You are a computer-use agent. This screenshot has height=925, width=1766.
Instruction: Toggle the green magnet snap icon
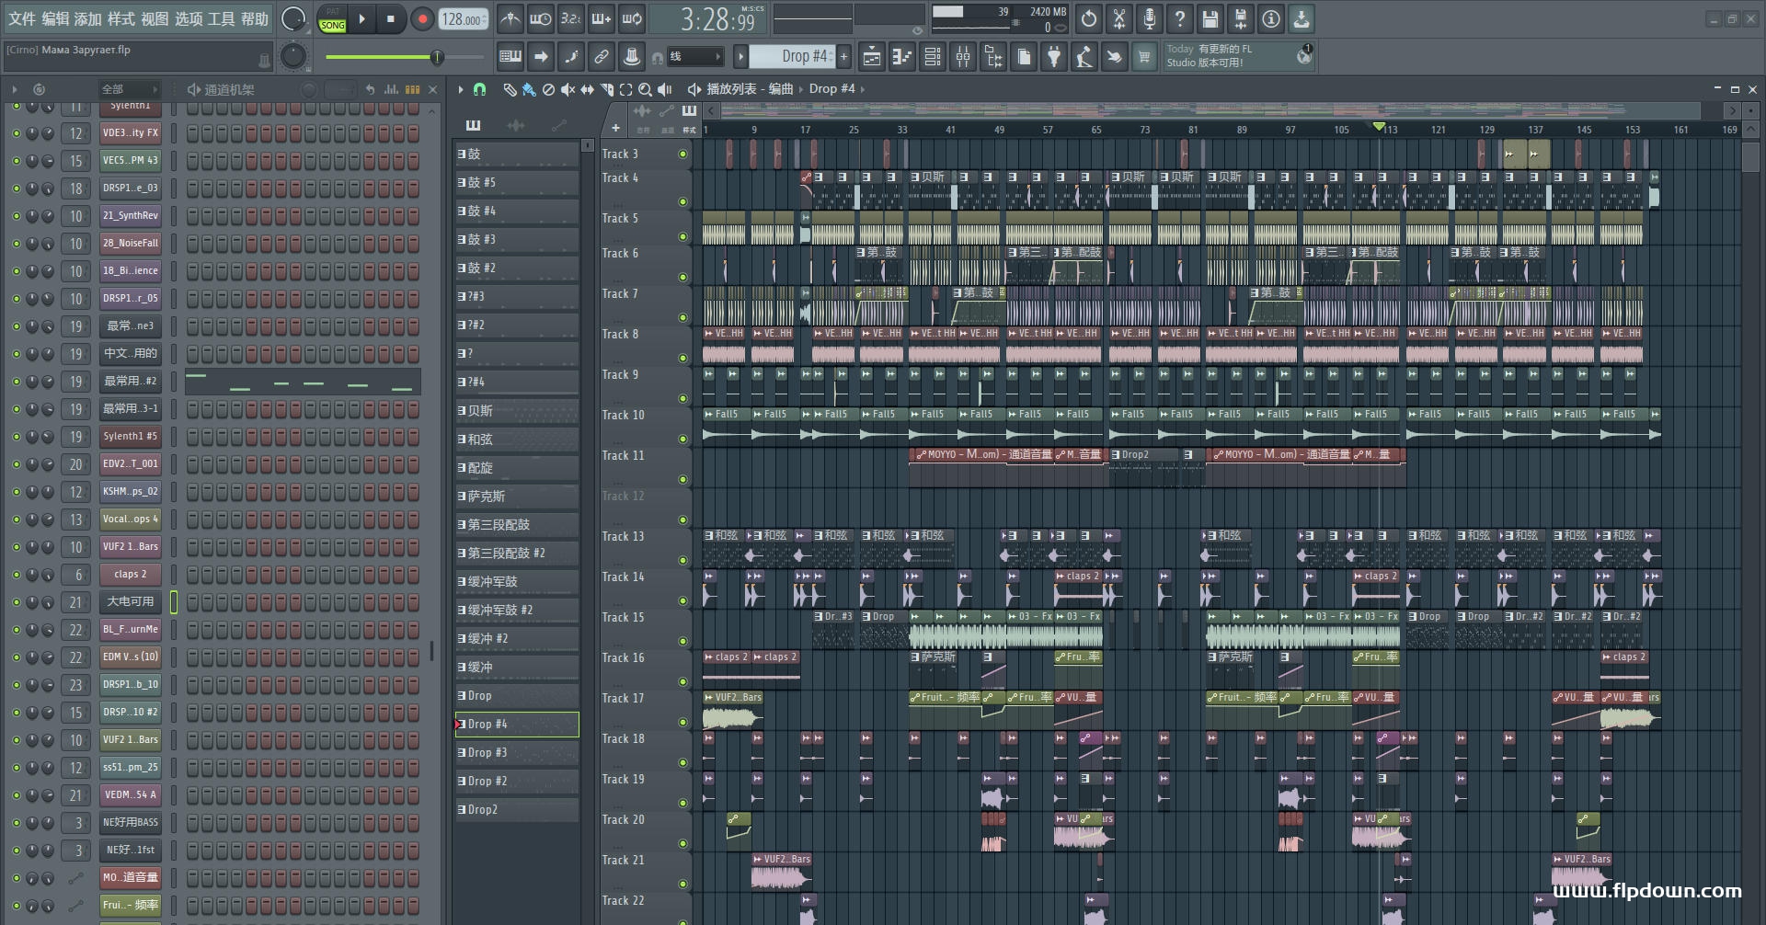click(x=479, y=89)
